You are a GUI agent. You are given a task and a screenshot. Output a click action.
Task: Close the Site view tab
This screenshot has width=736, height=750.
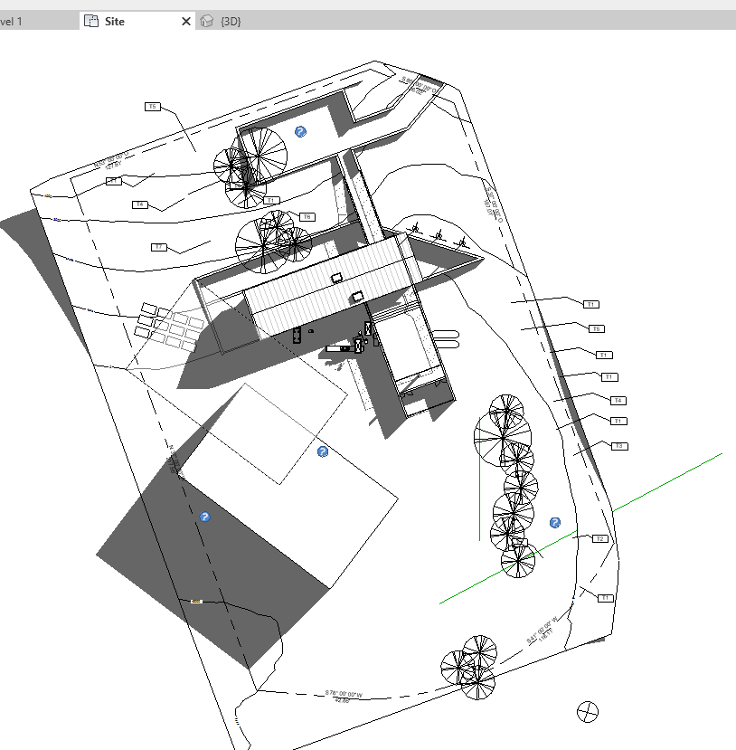(185, 20)
